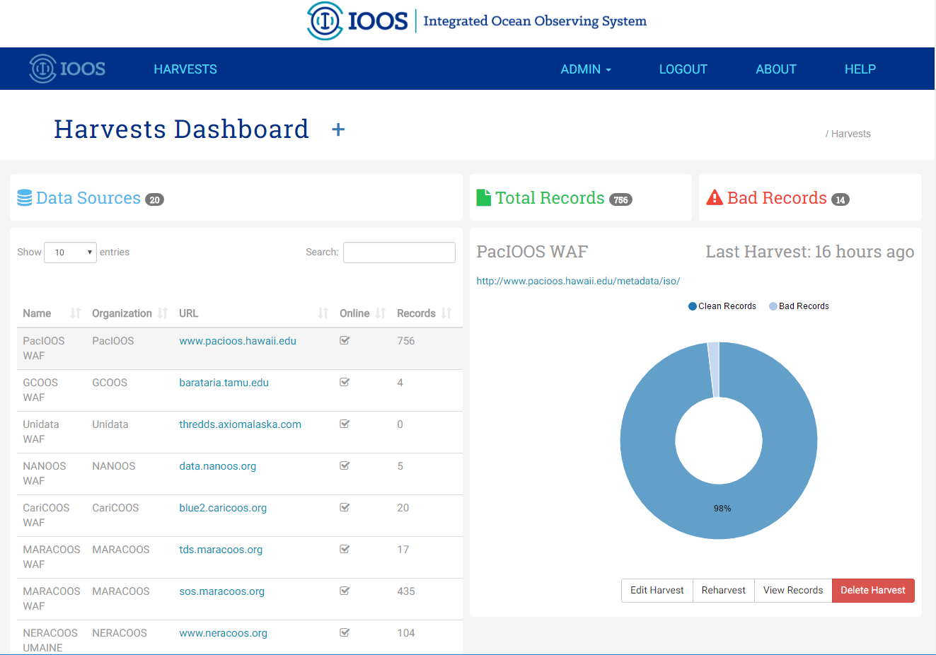Click the small bad records donut slice
This screenshot has width=936, height=655.
pyautogui.click(x=714, y=369)
